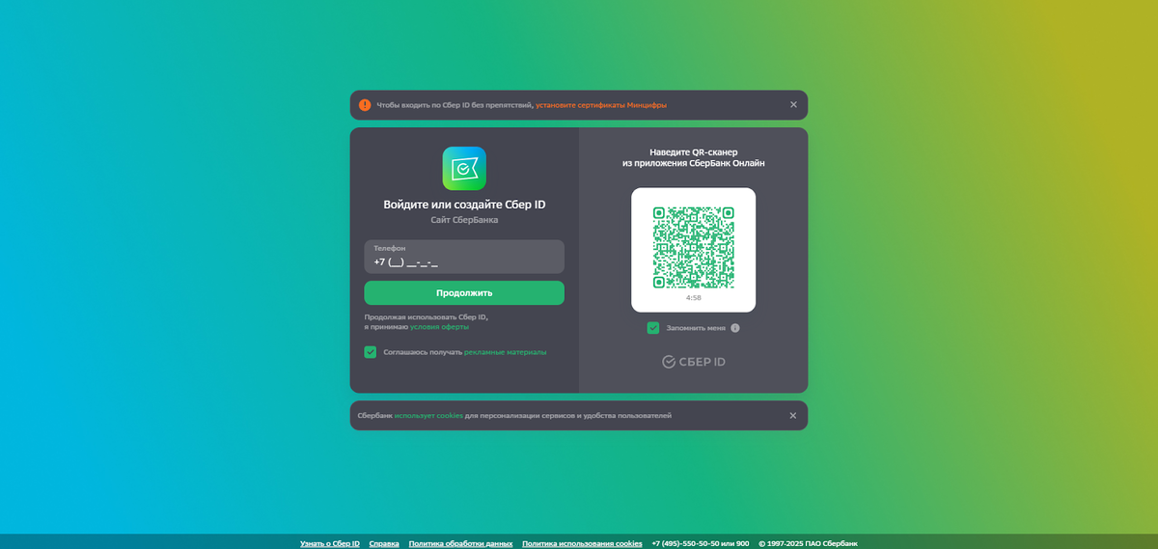This screenshot has width=1158, height=549.
Task: Open info icon next to Запомнить меня
Action: [x=735, y=328]
